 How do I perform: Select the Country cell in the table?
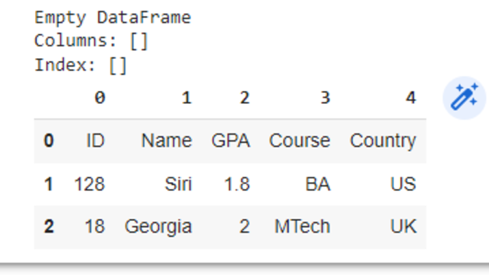[x=383, y=141]
